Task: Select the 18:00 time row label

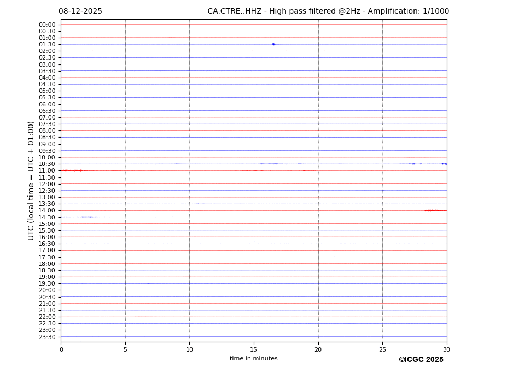Action: tap(47, 264)
